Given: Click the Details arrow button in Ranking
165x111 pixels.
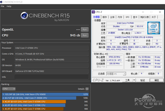Looking at the screenshot, I should click(x=87, y=89).
